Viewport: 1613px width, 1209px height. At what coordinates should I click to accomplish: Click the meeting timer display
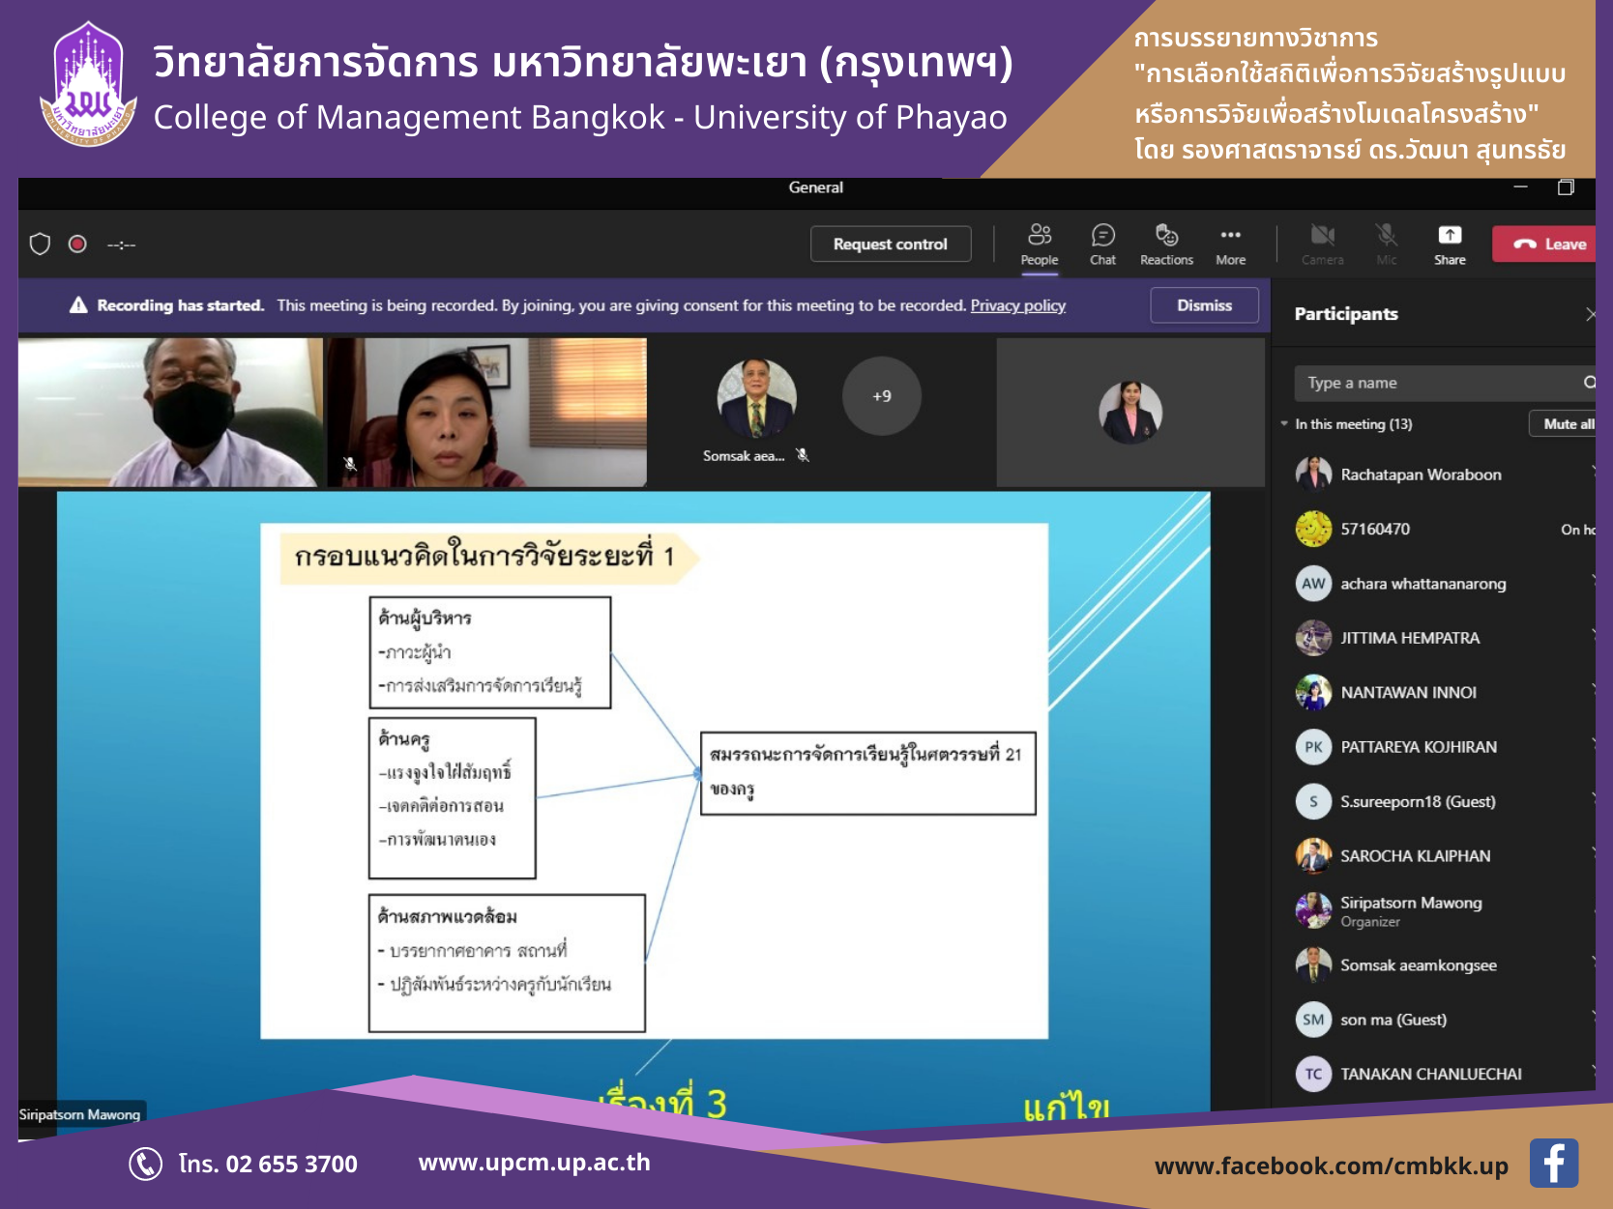[x=121, y=245]
